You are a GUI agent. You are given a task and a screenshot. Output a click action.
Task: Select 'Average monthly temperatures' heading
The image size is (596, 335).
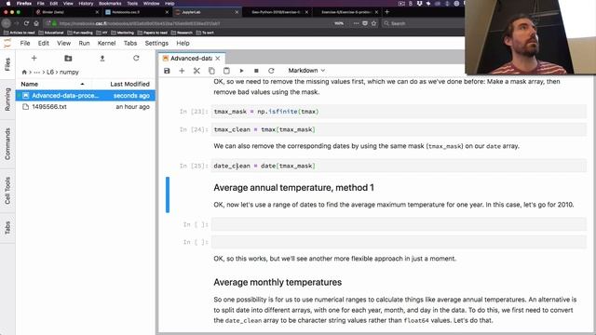pos(278,282)
